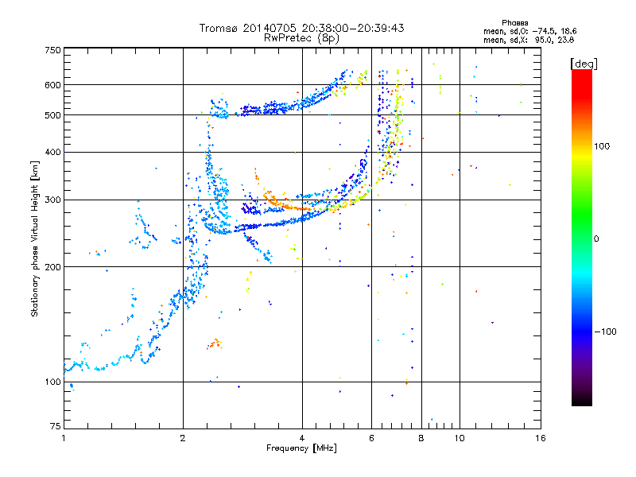
Task: Click the frequency axis tick label "8"
Action: click(x=421, y=438)
